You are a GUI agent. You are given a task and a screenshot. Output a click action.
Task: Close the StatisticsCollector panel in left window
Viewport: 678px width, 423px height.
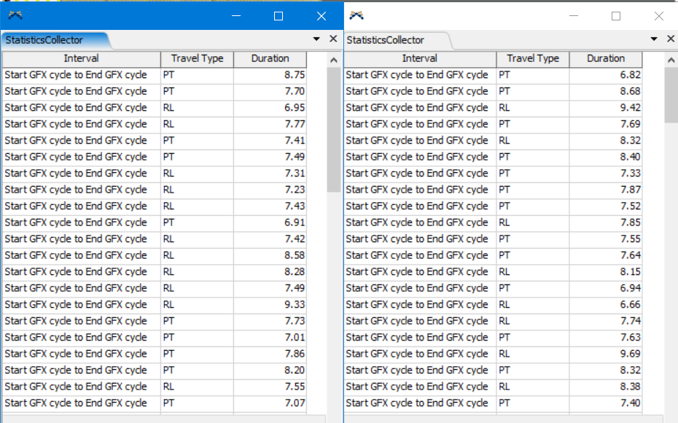click(333, 39)
